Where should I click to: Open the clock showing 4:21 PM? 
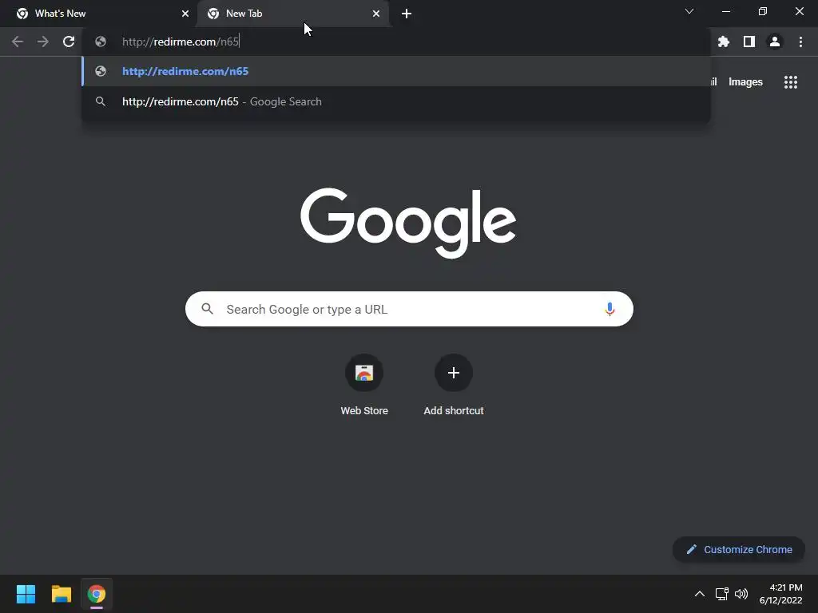[781, 594]
